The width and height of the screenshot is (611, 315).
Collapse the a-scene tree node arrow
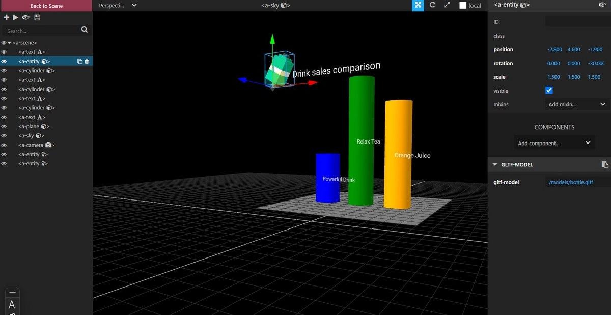(10, 43)
